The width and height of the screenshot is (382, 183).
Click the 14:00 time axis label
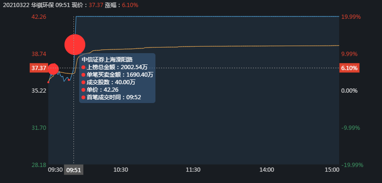tap(267, 170)
